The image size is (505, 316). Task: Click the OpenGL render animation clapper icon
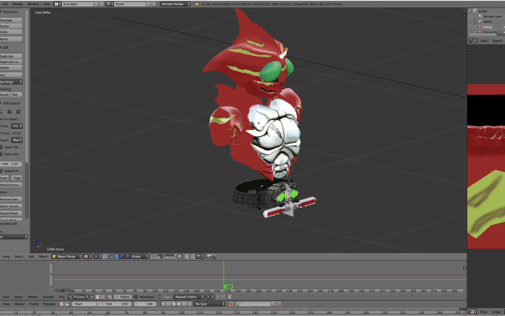[x=214, y=256]
